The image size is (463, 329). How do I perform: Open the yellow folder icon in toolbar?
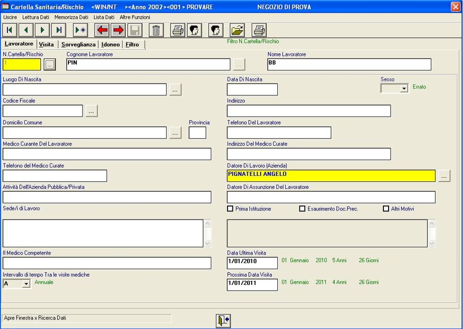point(237,30)
